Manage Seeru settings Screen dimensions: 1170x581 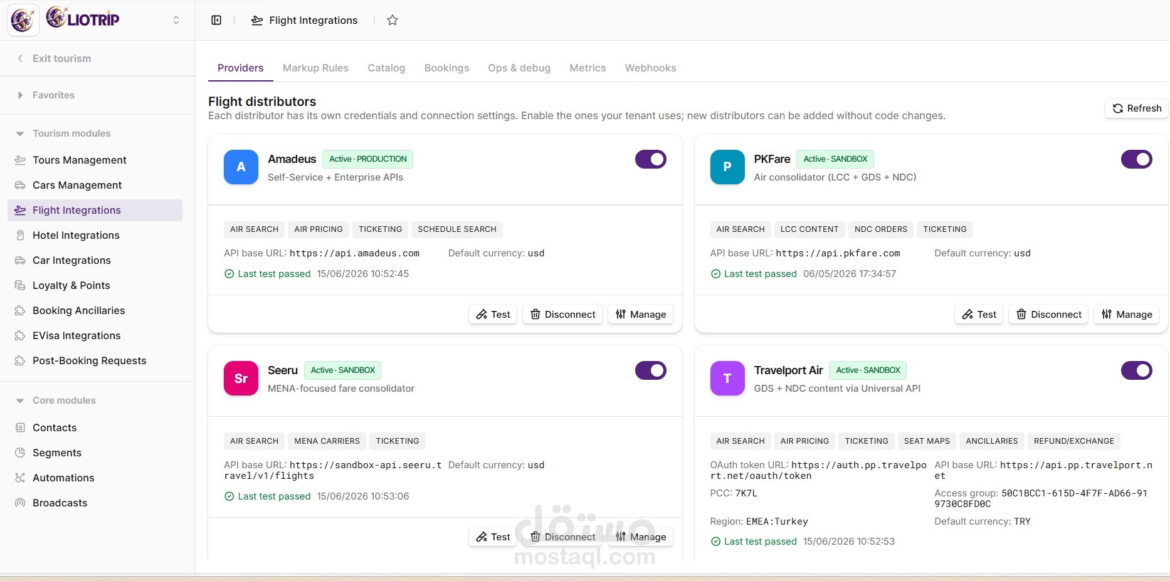[640, 537]
